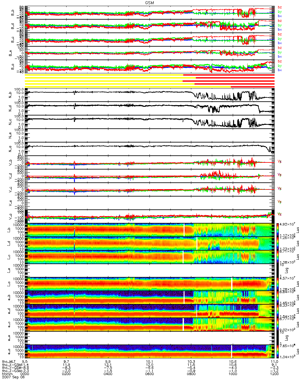Select the bz legend label of B_b panel

click(280, 7)
